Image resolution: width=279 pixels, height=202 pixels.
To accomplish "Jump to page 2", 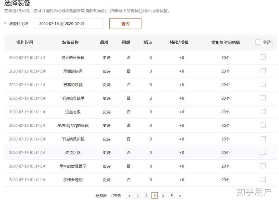I will 146,195.
